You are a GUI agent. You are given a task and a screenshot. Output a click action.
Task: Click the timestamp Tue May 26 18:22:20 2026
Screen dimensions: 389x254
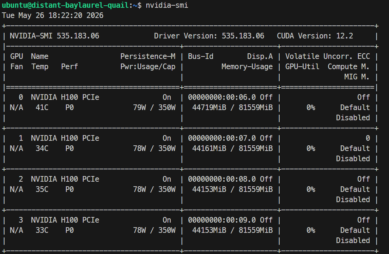click(x=53, y=16)
